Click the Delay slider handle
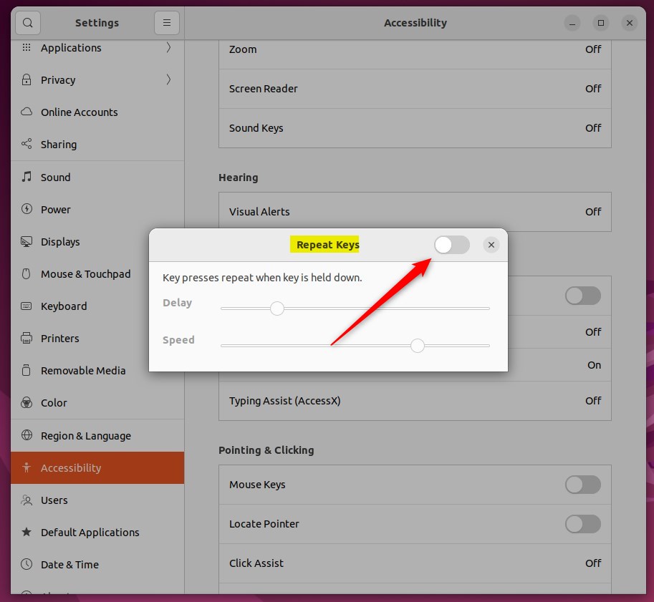654x602 pixels. [x=277, y=308]
